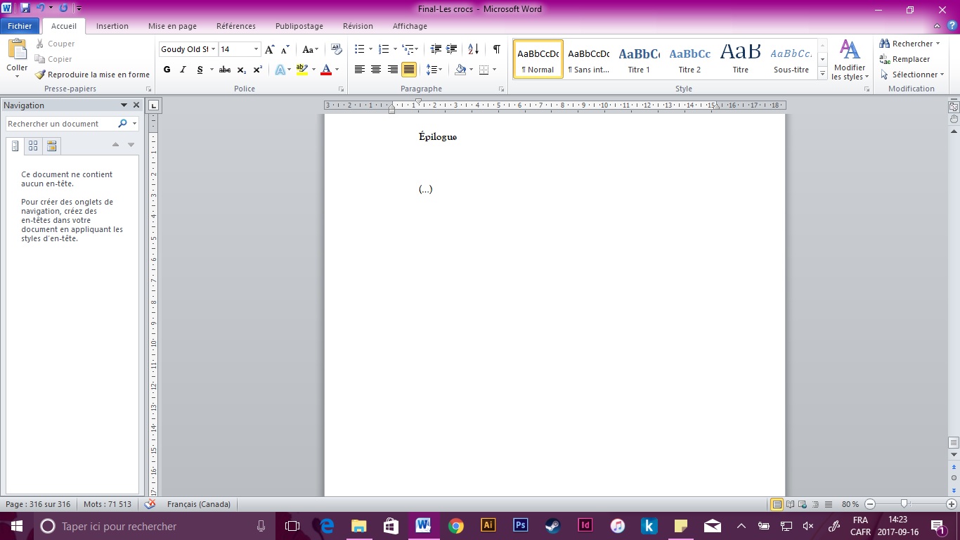Apply subscript formatting
The height and width of the screenshot is (540, 960).
[x=242, y=70]
